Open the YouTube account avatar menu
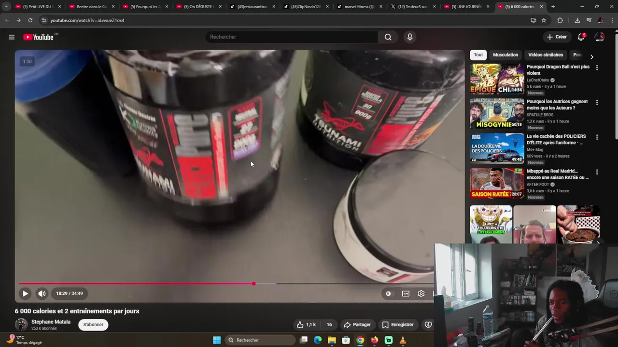The image size is (618, 347). 599,37
